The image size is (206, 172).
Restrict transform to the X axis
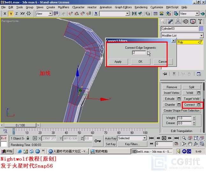click(5, 13)
